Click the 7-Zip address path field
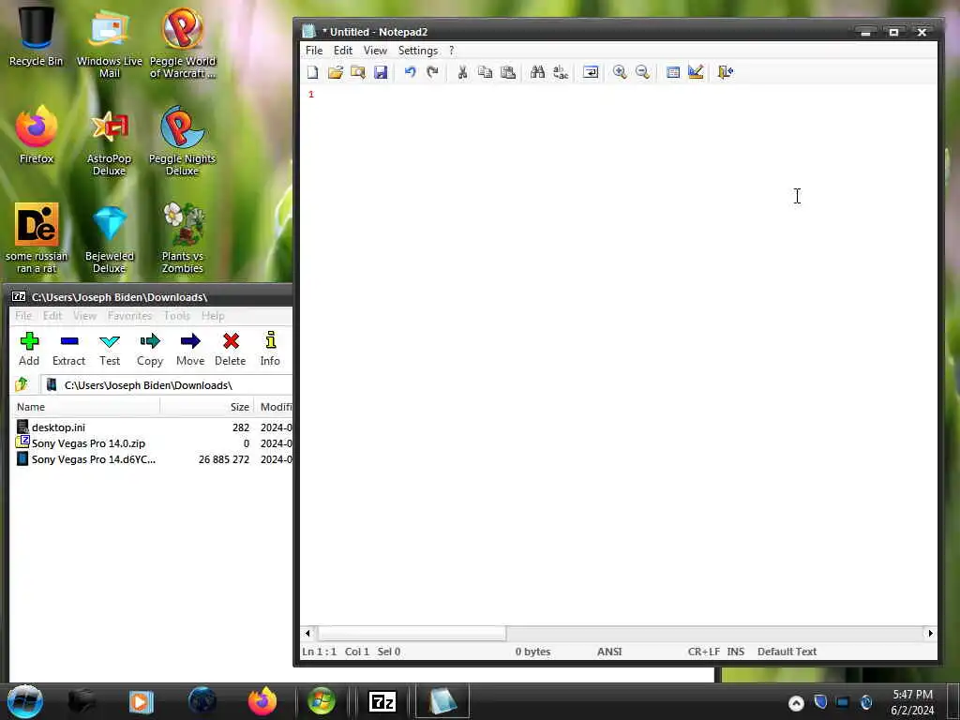 click(x=167, y=385)
